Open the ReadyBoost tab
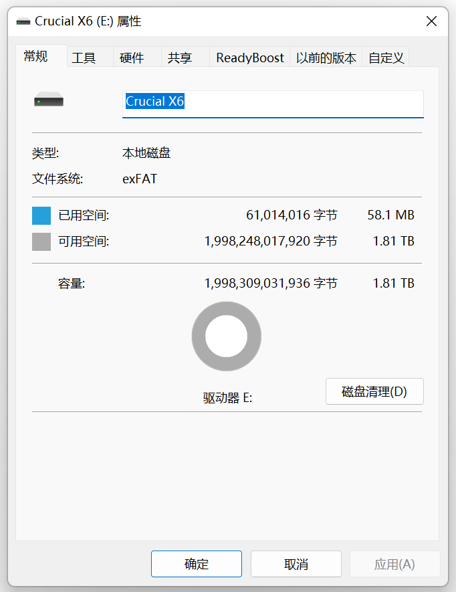The width and height of the screenshot is (456, 592). point(249,58)
